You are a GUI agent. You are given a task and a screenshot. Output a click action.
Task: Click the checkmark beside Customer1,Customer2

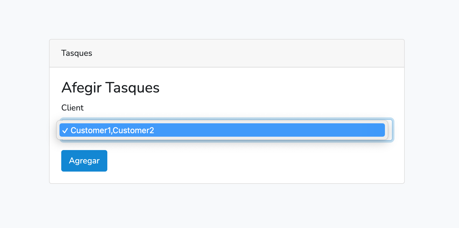(x=65, y=131)
